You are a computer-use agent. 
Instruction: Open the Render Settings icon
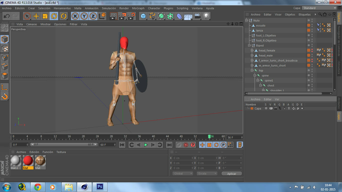(132, 16)
